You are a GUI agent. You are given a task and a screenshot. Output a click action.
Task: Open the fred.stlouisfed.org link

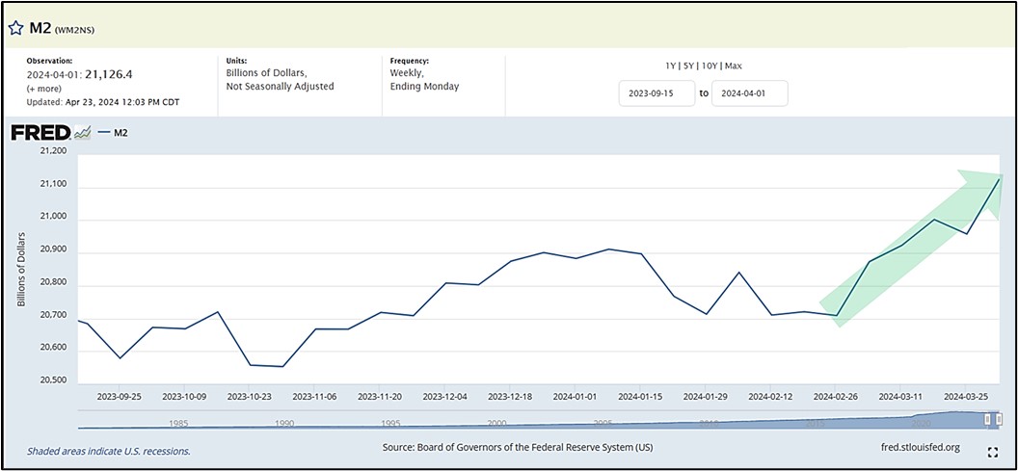(920, 447)
